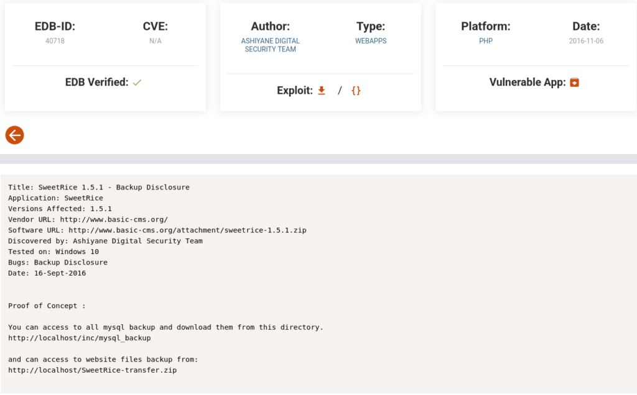The width and height of the screenshot is (637, 395).
Task: Download the exploit file
Action: coord(322,91)
